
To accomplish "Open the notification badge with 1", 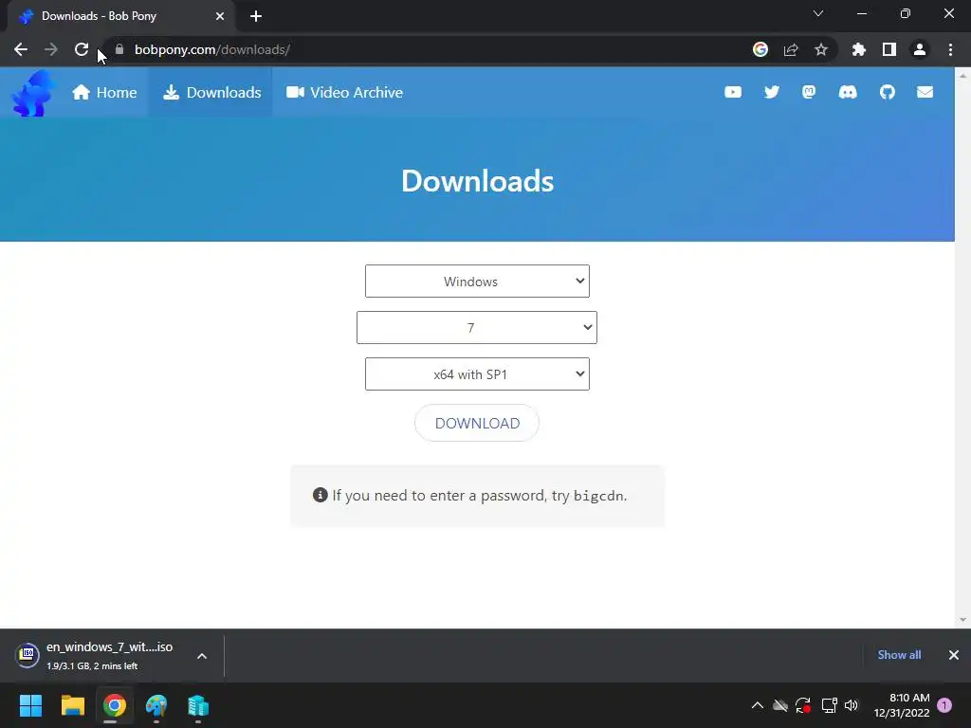I will [x=944, y=705].
